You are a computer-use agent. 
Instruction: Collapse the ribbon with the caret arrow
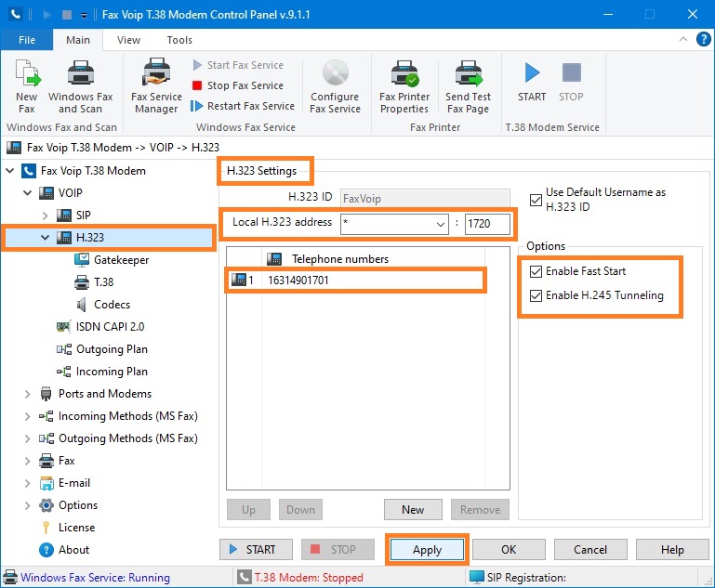683,39
